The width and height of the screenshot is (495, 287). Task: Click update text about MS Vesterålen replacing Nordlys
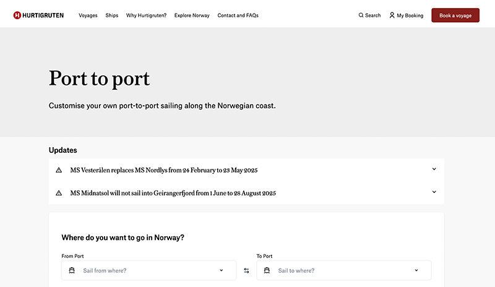tap(164, 170)
